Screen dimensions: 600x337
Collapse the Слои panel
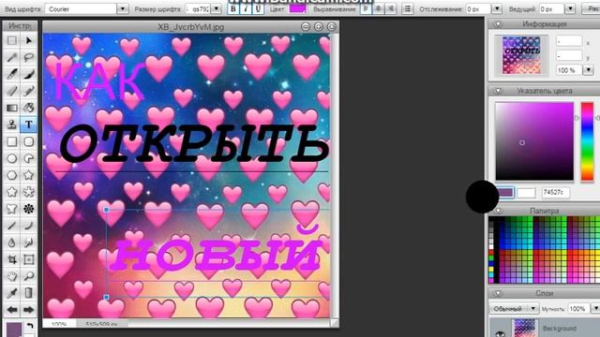(498, 293)
